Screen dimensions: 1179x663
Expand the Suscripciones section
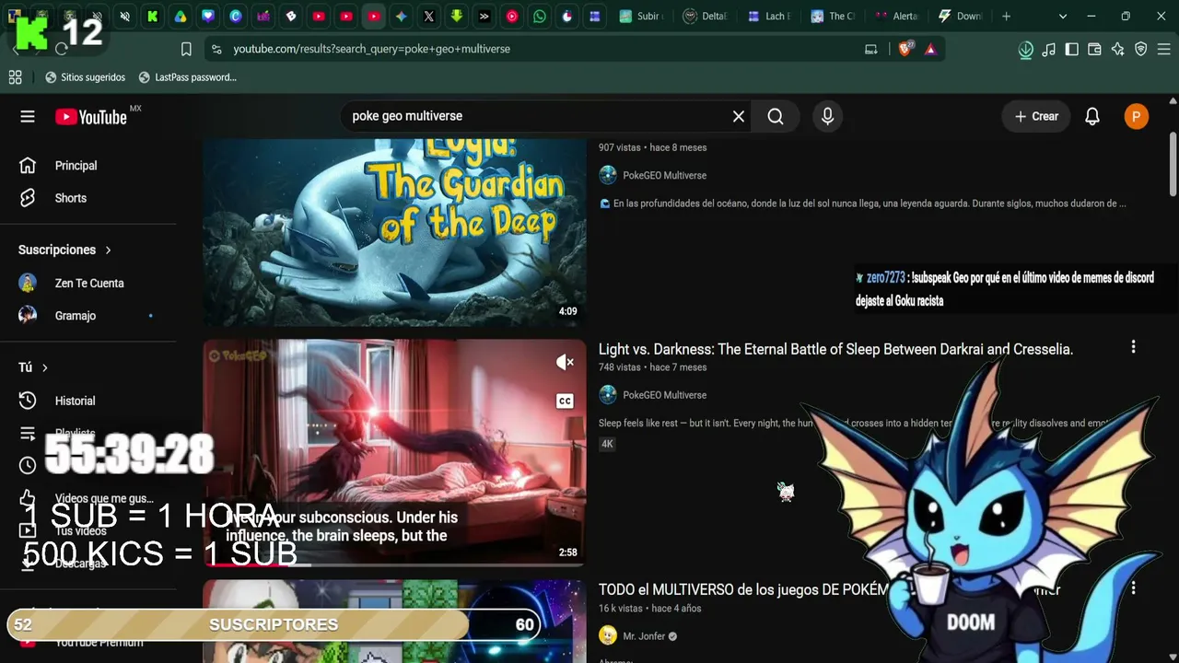(x=64, y=250)
